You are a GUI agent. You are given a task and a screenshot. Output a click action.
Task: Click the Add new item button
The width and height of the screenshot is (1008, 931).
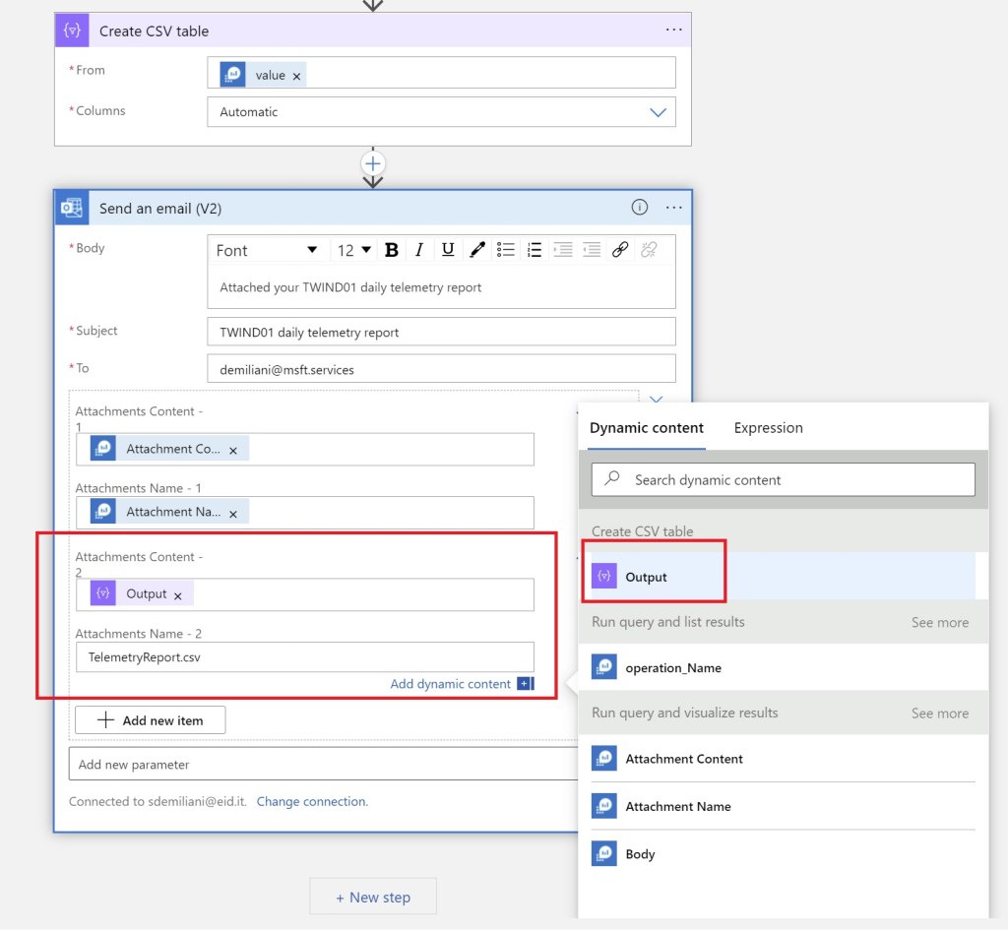tap(151, 720)
